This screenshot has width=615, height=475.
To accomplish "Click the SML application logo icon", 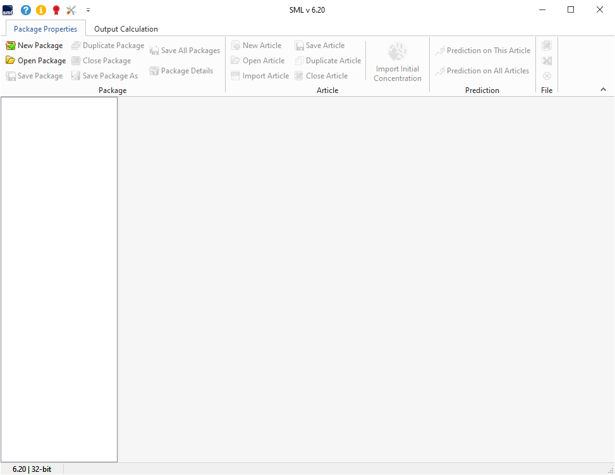I will click(x=8, y=10).
